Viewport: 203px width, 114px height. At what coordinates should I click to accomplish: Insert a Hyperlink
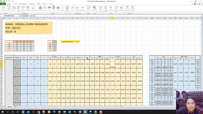click(x=95, y=8)
